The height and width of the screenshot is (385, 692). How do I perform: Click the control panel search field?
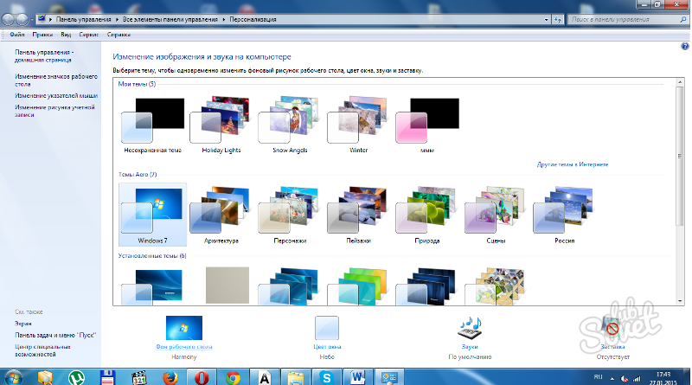[x=616, y=17]
